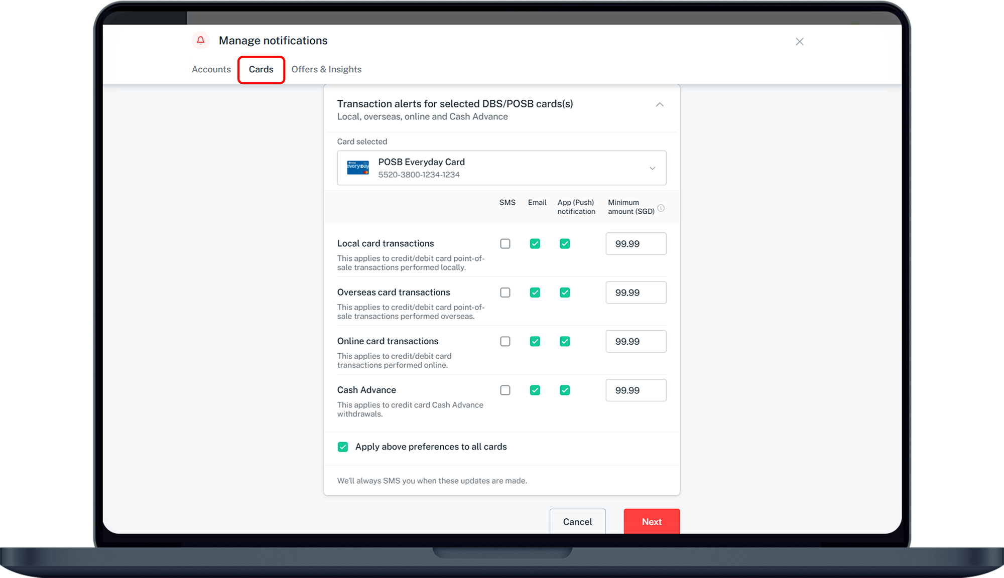
Task: Click the Overseas minimum amount input
Action: 636,293
